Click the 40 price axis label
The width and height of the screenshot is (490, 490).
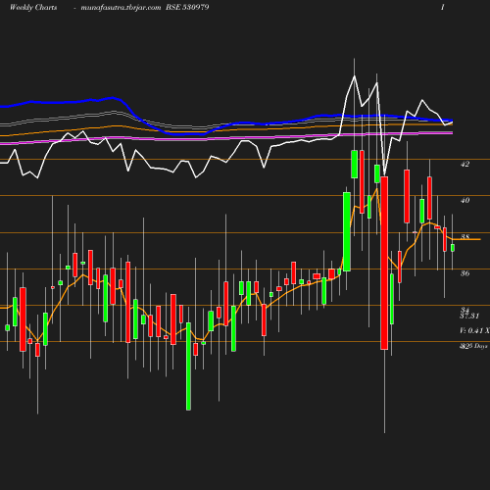click(x=465, y=200)
